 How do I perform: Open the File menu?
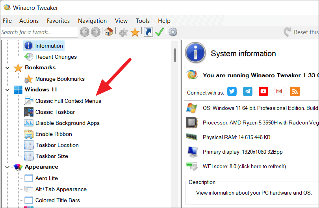7,21
